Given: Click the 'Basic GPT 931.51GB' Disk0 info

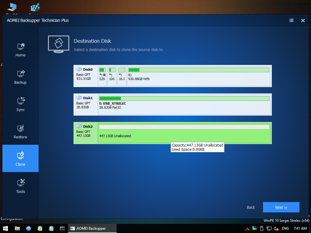Looking at the screenshot, I should click(x=84, y=77).
